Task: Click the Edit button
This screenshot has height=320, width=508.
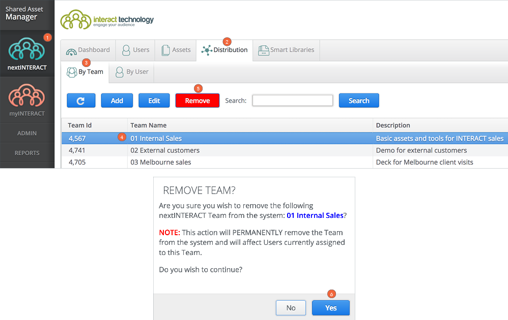Action: [x=154, y=101]
